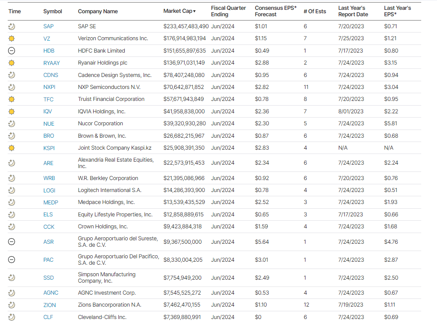Image resolution: width=437 pixels, height=322 pixels.
Task: Click the after-hours moon icon for AGNC
Action: click(x=12, y=292)
